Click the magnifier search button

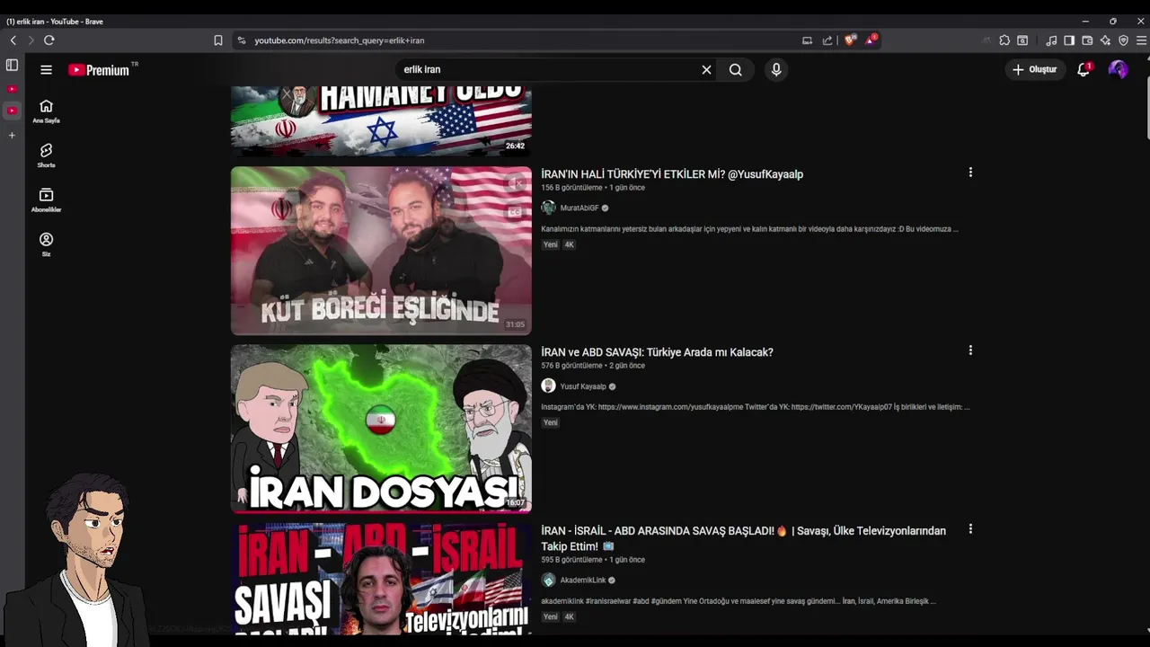(x=736, y=69)
